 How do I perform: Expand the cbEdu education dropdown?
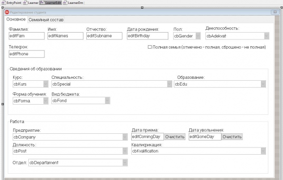point(263,84)
